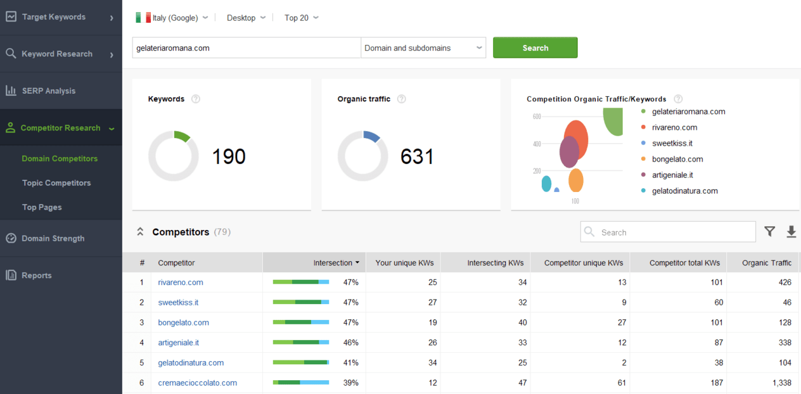Toggle gelateriaromana.com in the chart legend
801x394 pixels.
click(x=688, y=111)
